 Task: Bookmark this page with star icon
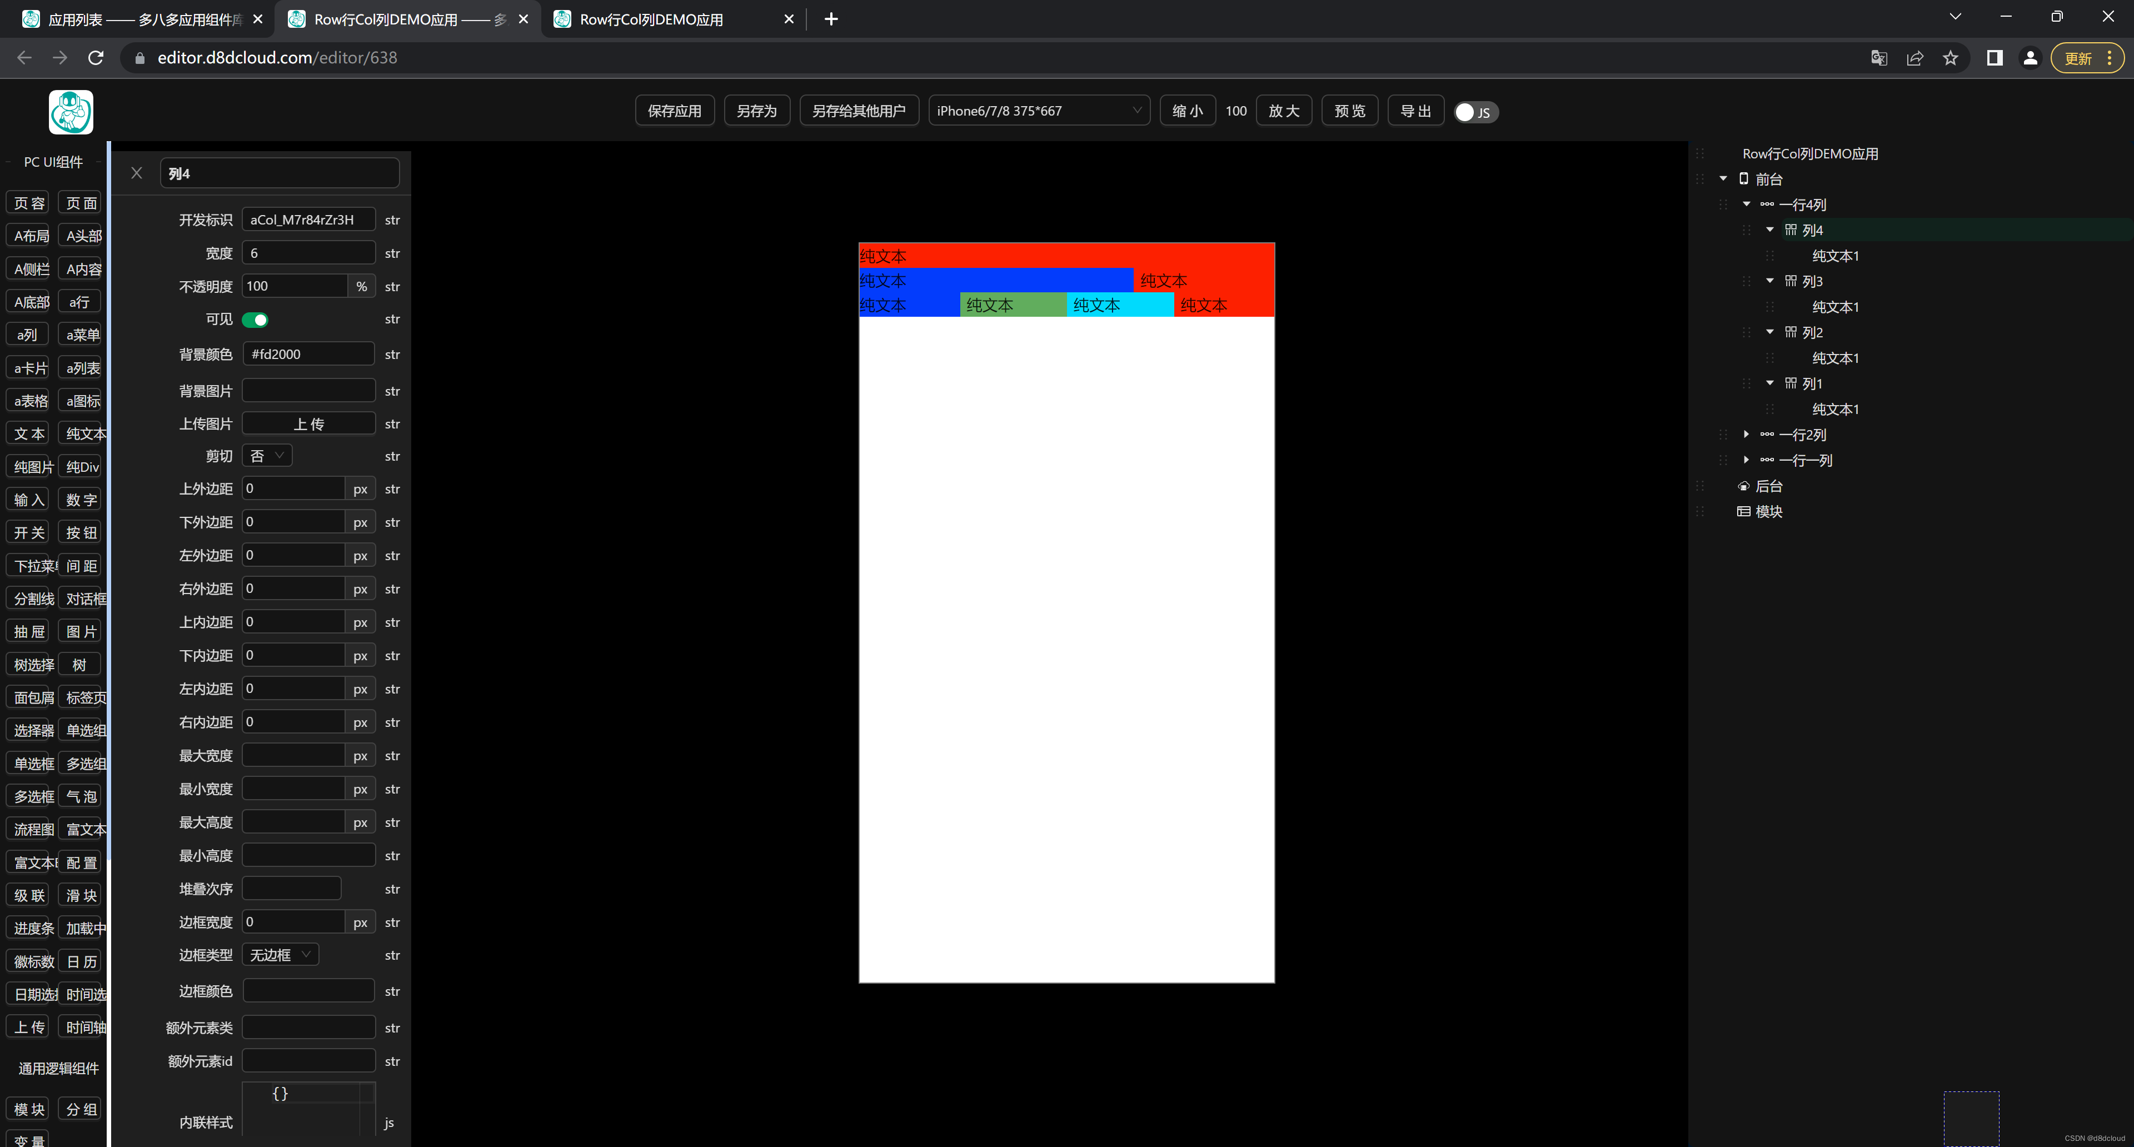coord(1950,58)
